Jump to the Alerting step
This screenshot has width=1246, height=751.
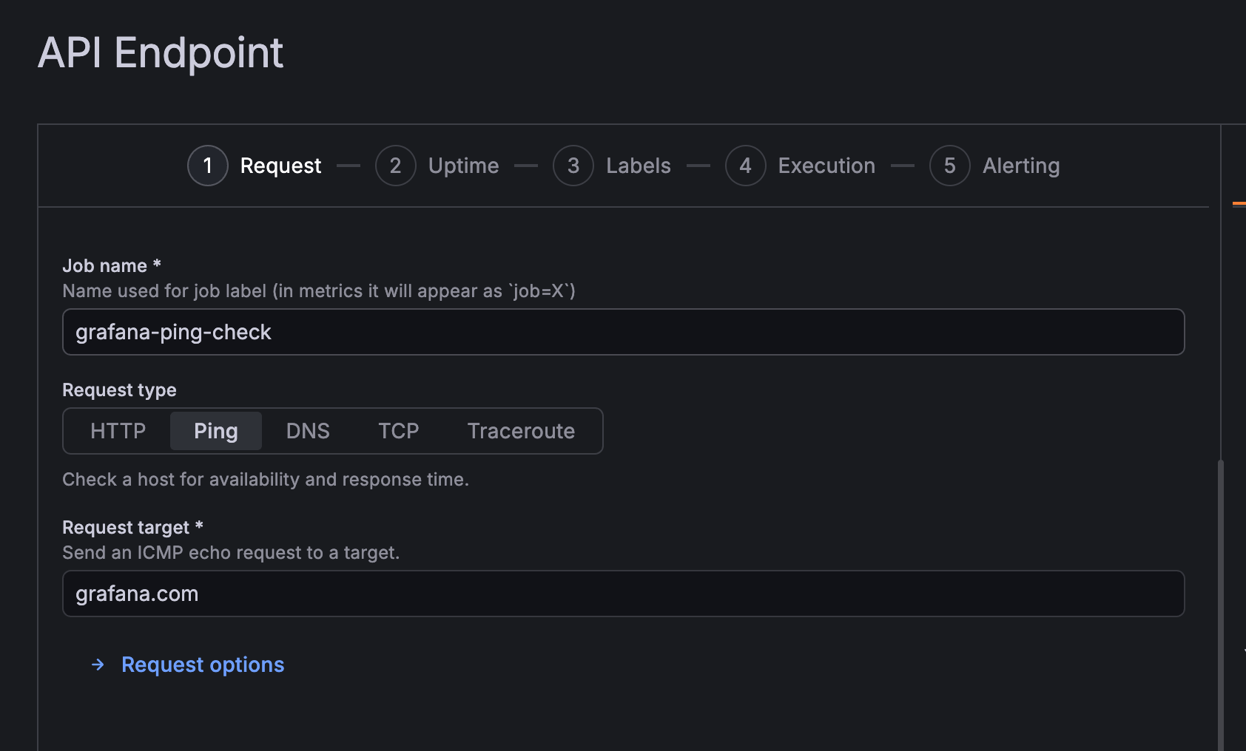[x=1021, y=166]
